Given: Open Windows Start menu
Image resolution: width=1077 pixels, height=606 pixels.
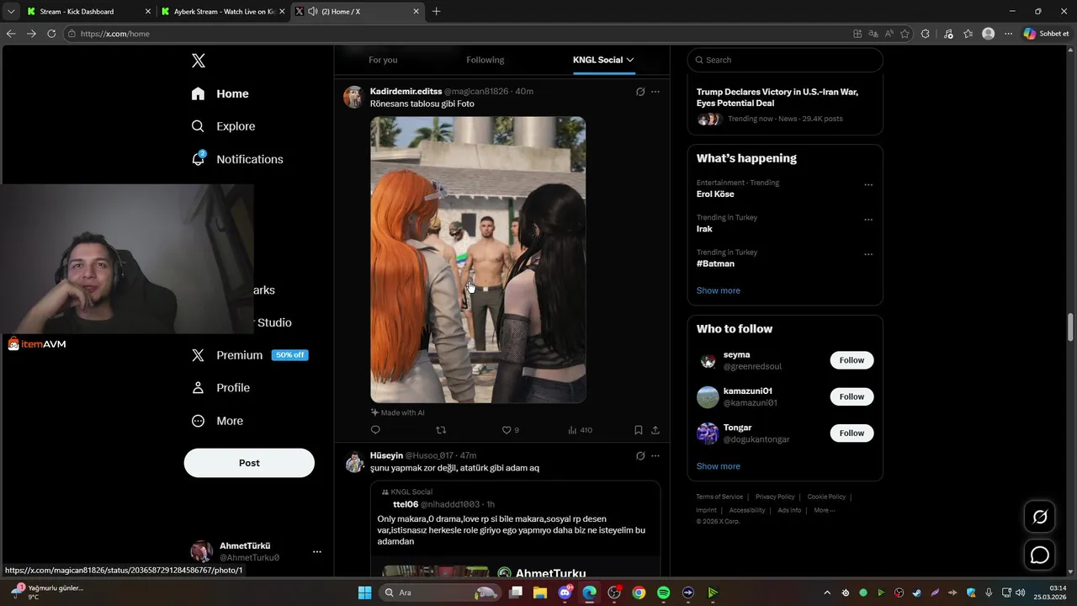Looking at the screenshot, I should tap(364, 593).
